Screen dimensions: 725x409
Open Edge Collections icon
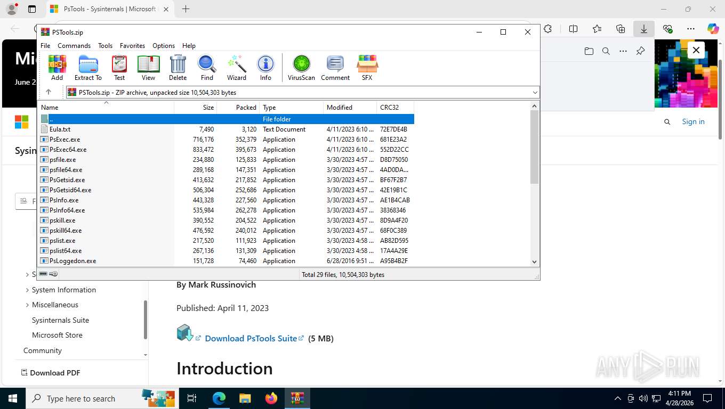point(621,29)
